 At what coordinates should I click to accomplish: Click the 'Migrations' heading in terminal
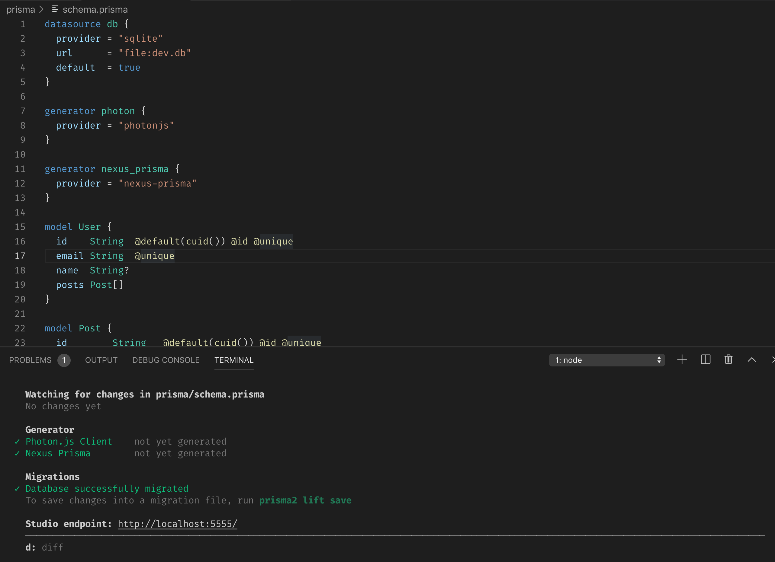[x=52, y=477]
